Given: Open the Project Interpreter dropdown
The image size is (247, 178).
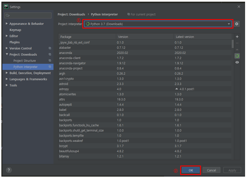Looking at the screenshot, I should [158, 24].
